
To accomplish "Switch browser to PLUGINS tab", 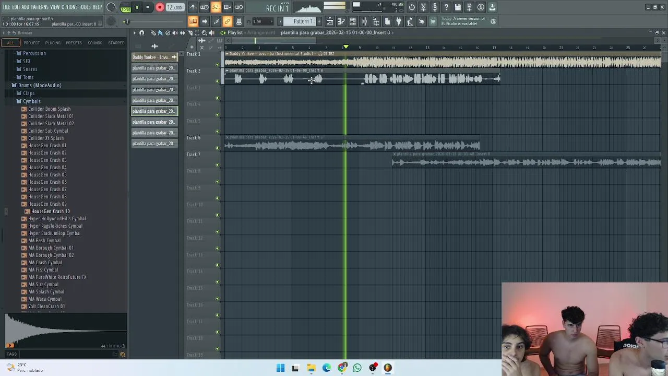I will point(53,43).
